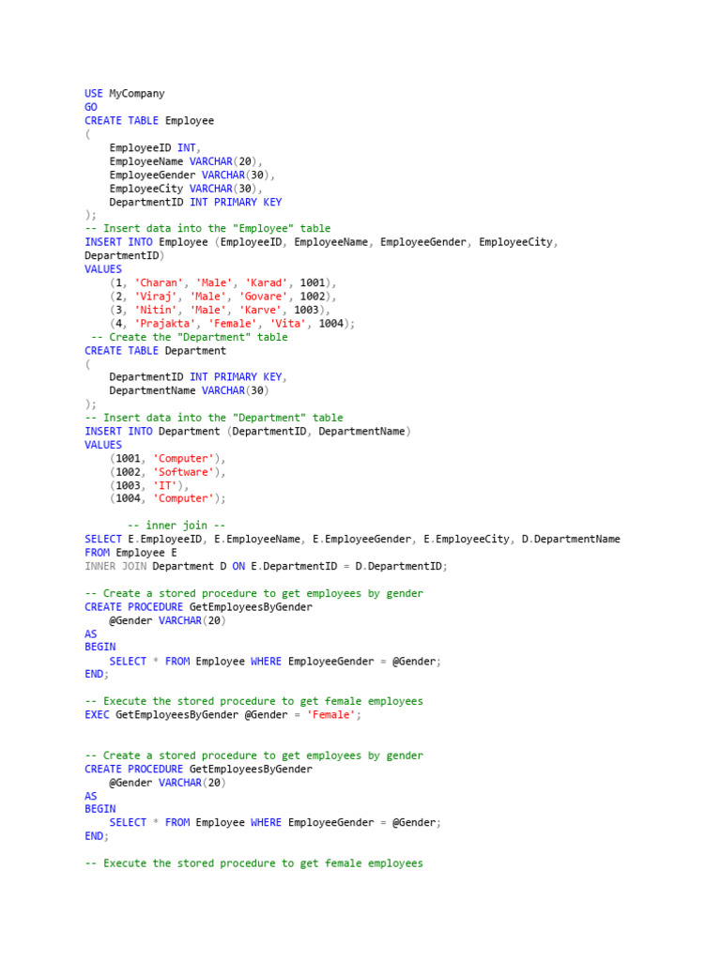Select the "SELECT E.EmployeeID, E.EmployeeName" line
This screenshot has height=961, width=721.
[353, 539]
